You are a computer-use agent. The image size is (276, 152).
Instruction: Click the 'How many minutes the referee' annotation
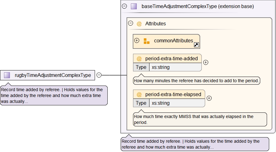click(x=197, y=81)
